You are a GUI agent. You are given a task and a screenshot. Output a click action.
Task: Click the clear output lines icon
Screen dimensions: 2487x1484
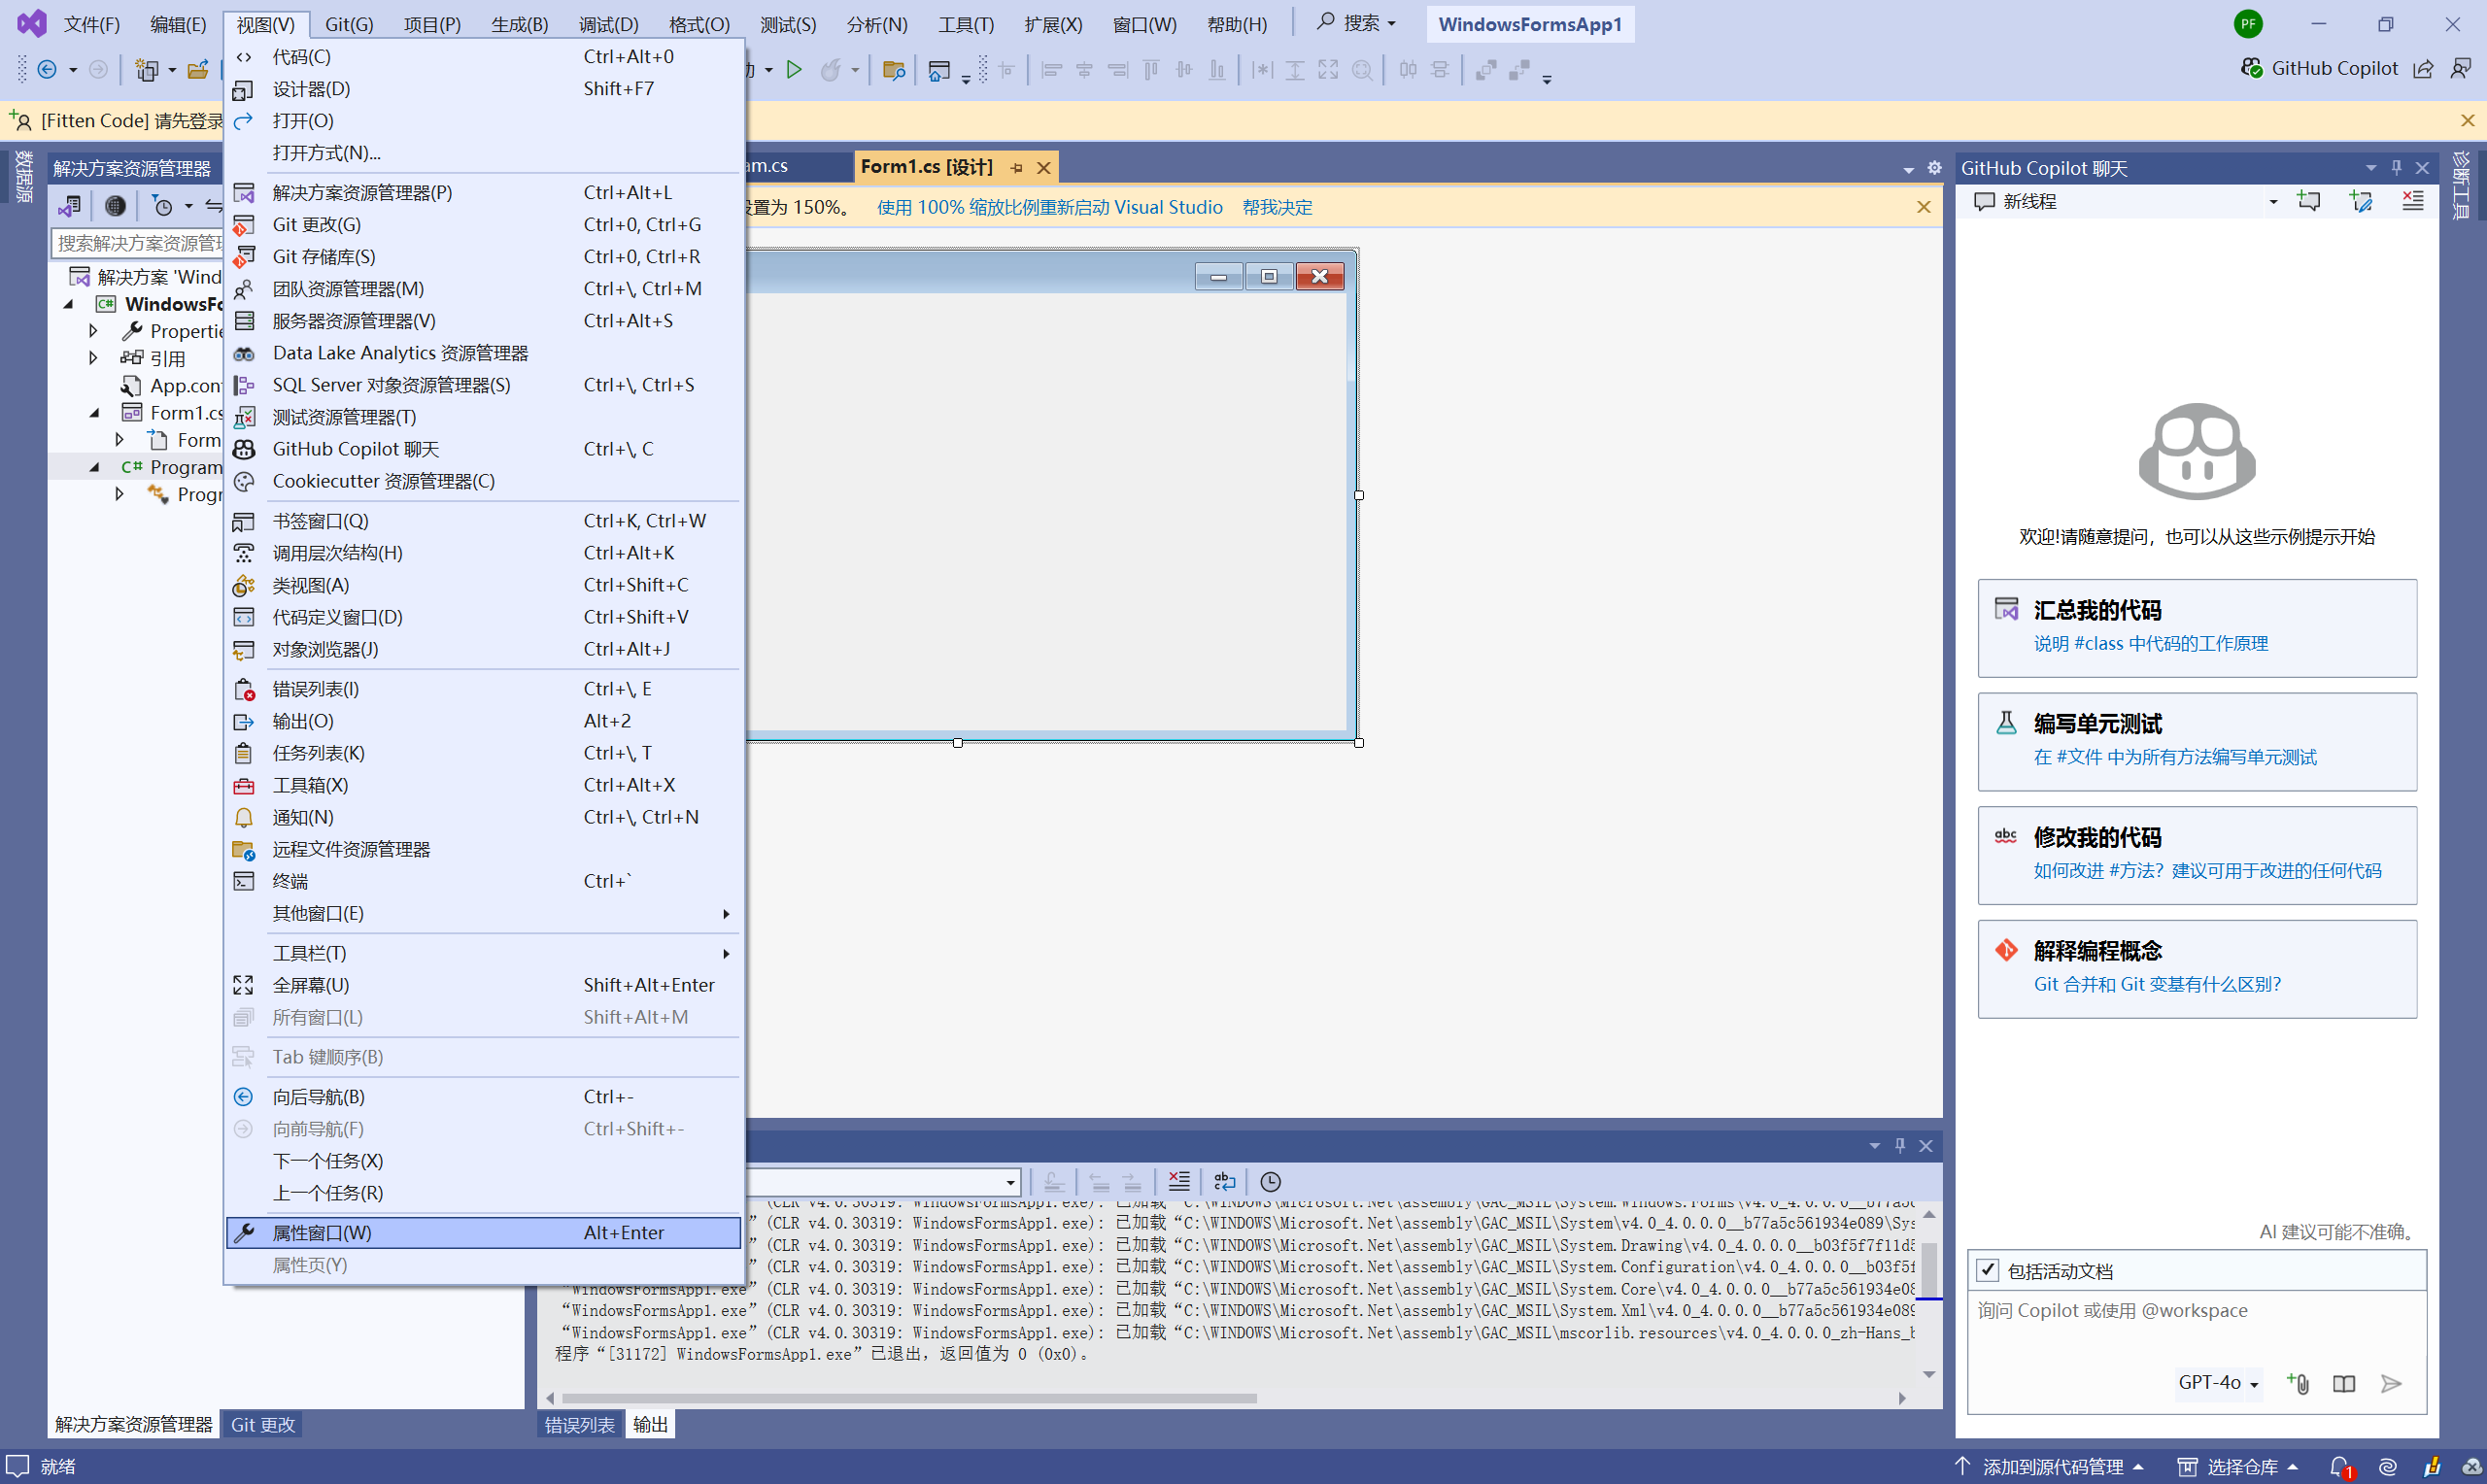click(x=1179, y=1181)
